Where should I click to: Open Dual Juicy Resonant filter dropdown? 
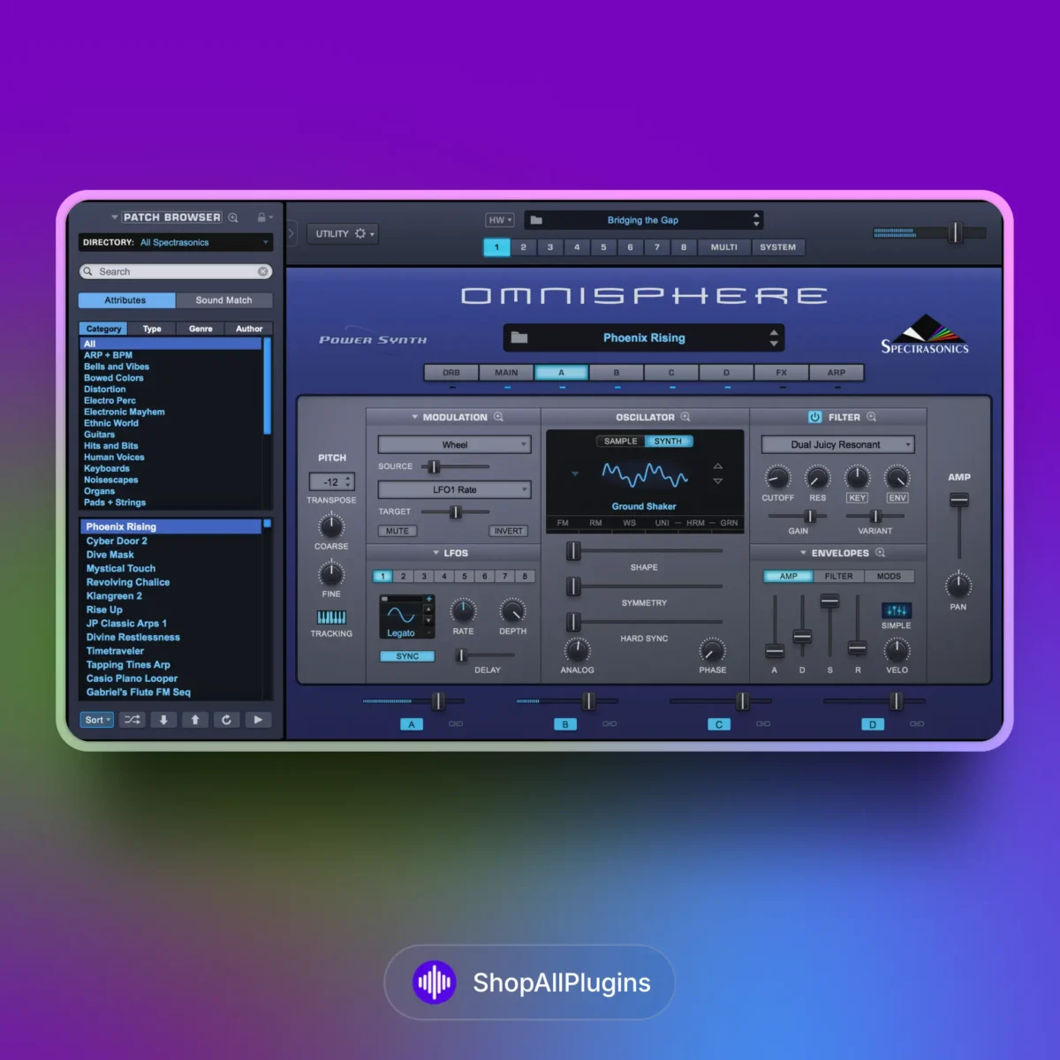tap(837, 444)
